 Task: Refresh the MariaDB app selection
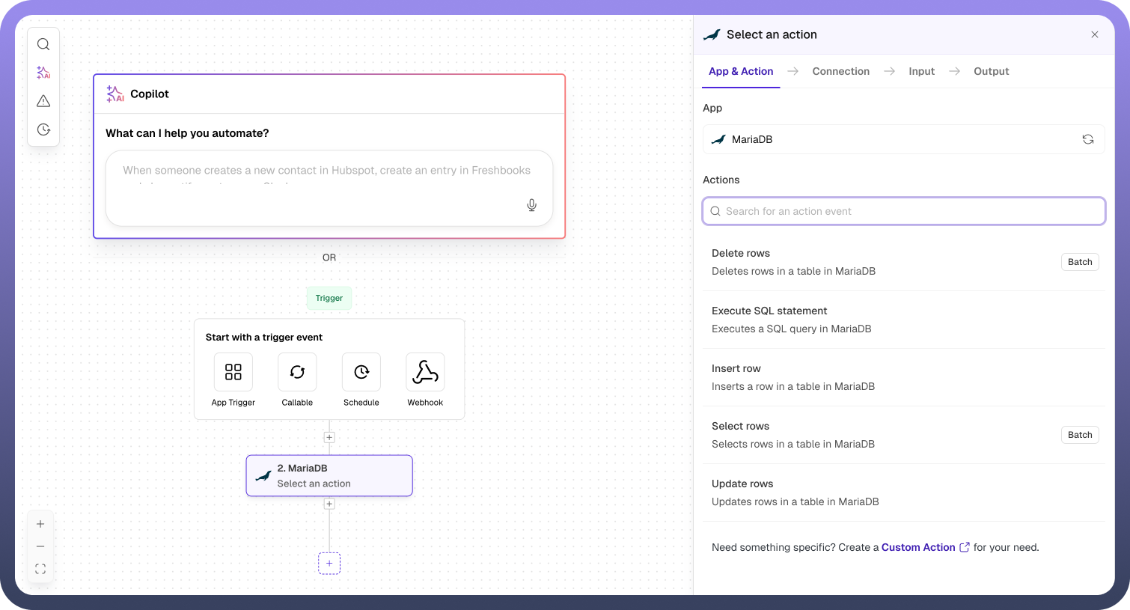click(1088, 139)
